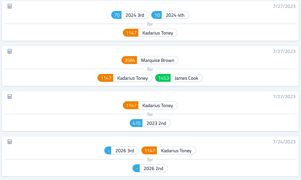The width and height of the screenshot is (301, 180).
Task: Click the 7/27/2023 date on first trade
Action: (x=284, y=6)
